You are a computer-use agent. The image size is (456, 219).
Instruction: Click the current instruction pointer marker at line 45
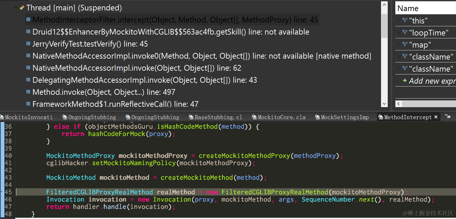[x=2, y=192]
